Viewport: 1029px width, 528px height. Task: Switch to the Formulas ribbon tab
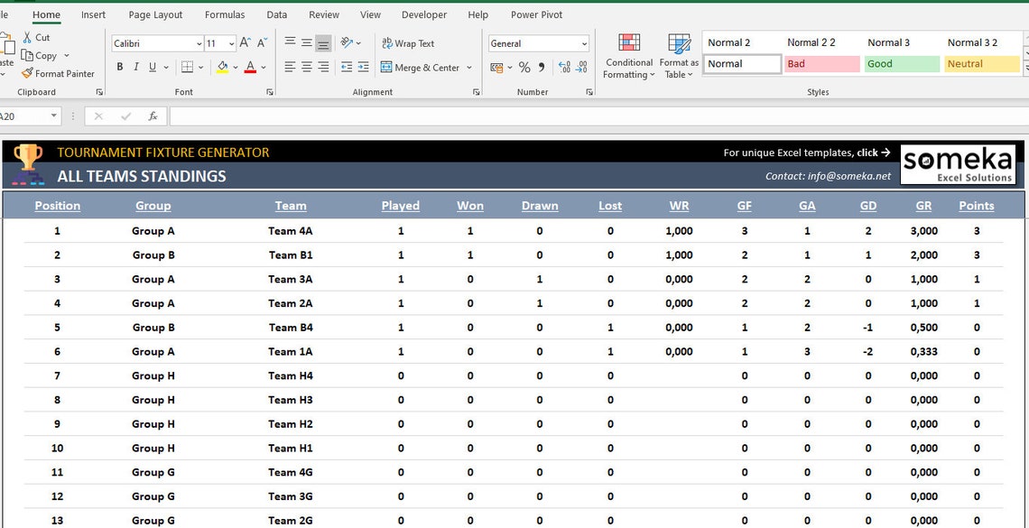pyautogui.click(x=224, y=14)
